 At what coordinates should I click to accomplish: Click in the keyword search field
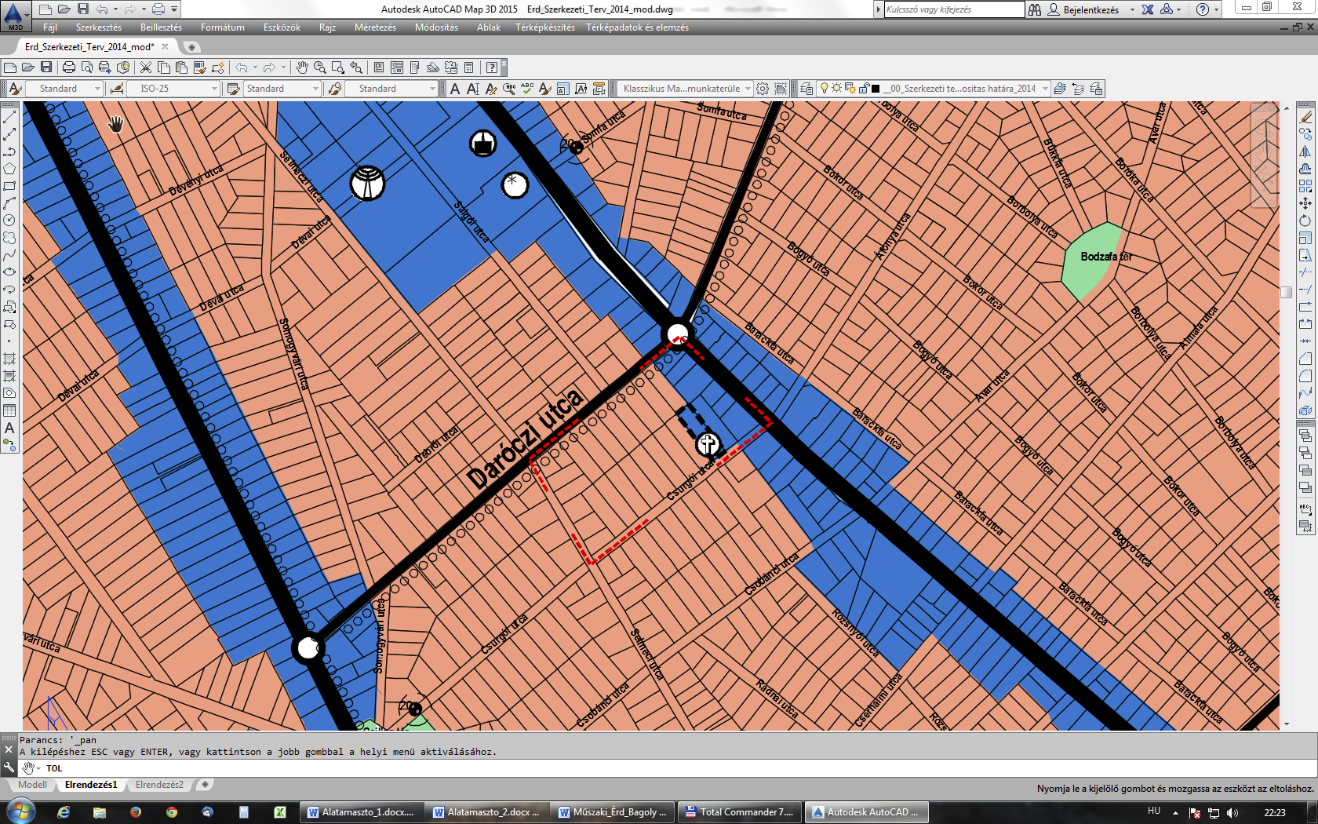pyautogui.click(x=954, y=9)
